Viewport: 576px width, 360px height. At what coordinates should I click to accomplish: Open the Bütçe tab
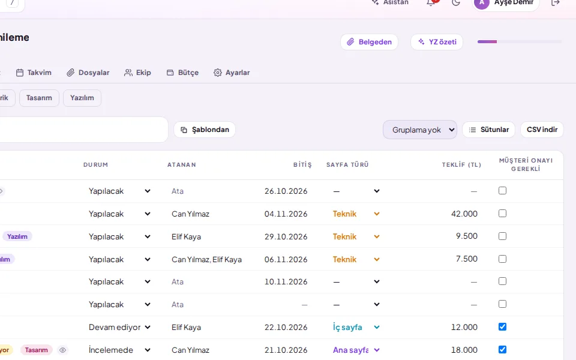click(182, 73)
